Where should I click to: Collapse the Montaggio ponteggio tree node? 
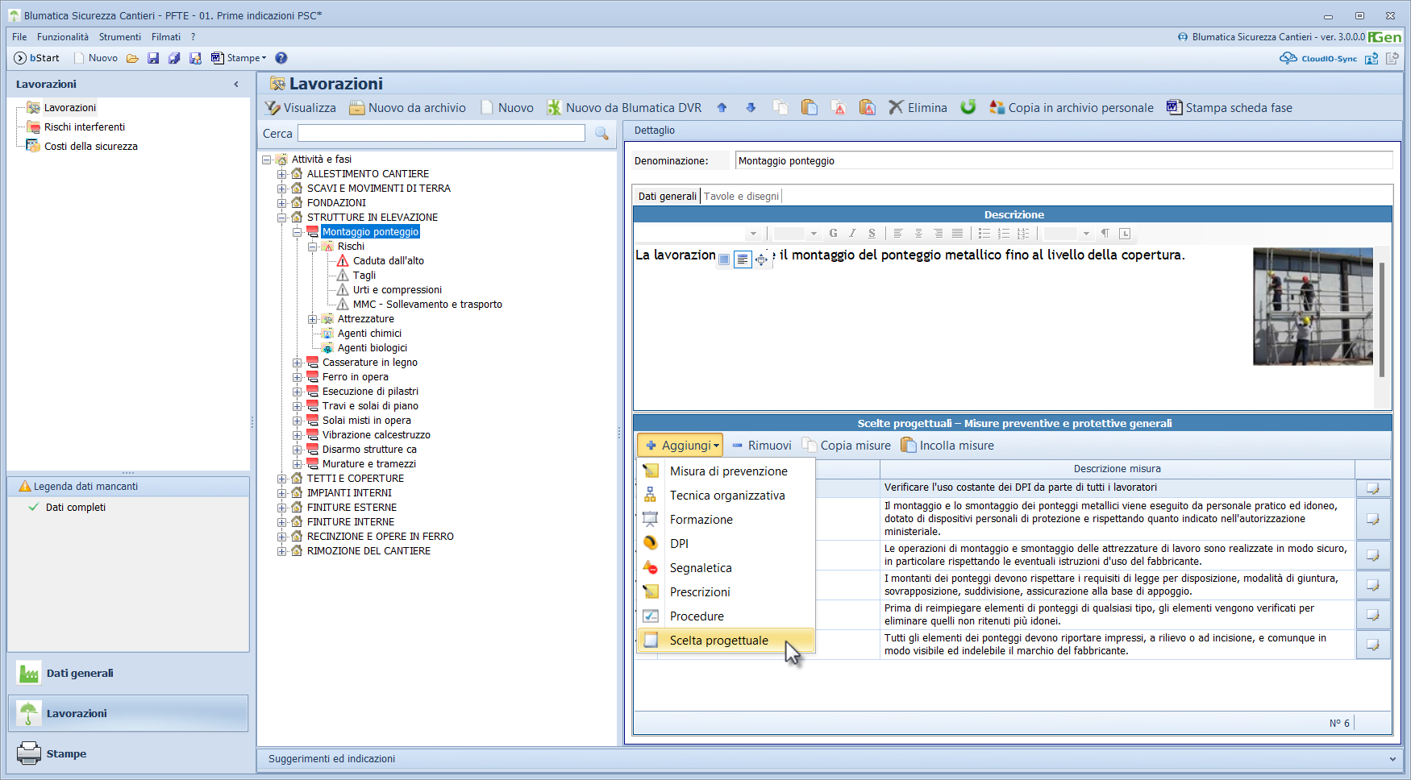click(297, 232)
